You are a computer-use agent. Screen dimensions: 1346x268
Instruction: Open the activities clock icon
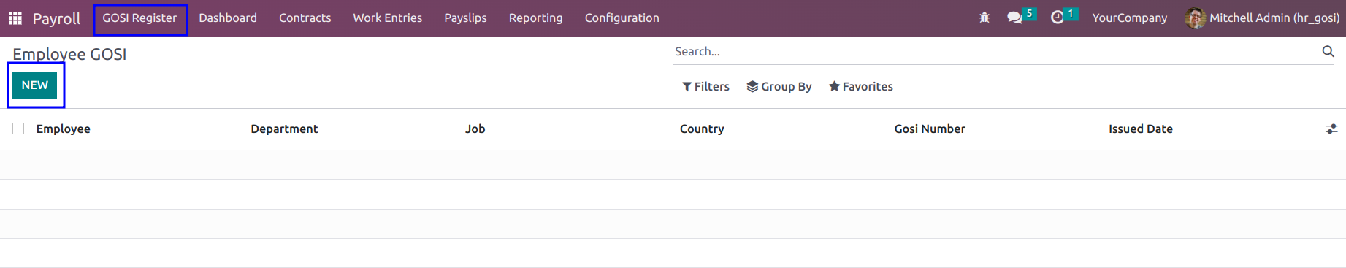(x=1057, y=18)
